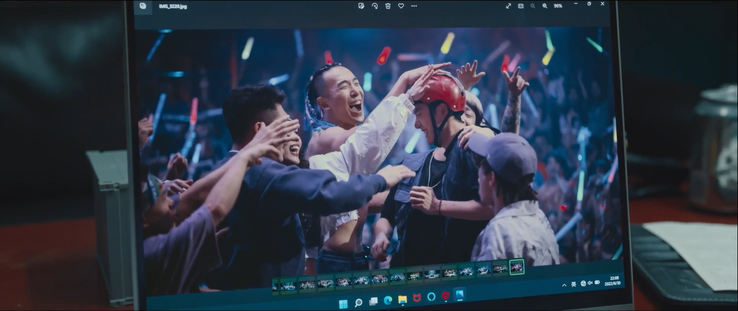Rotate the image with the rotate icon

tap(375, 6)
